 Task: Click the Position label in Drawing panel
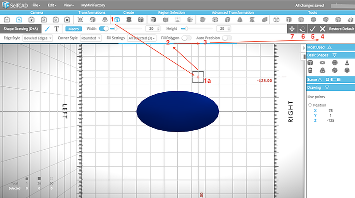[319, 105]
